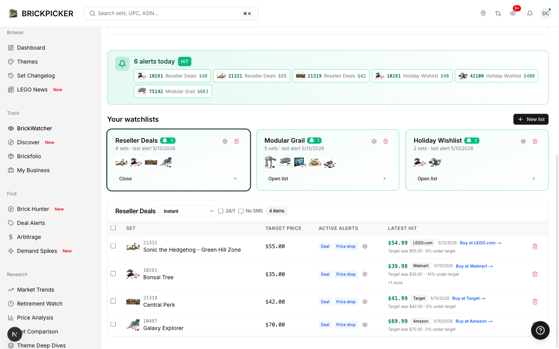The width and height of the screenshot is (559, 349).
Task: Click the Reseller Deals 3-alert bell badge
Action: point(168,140)
